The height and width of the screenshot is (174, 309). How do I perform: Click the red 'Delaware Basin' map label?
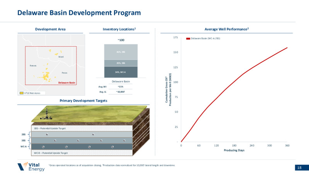[66, 83]
